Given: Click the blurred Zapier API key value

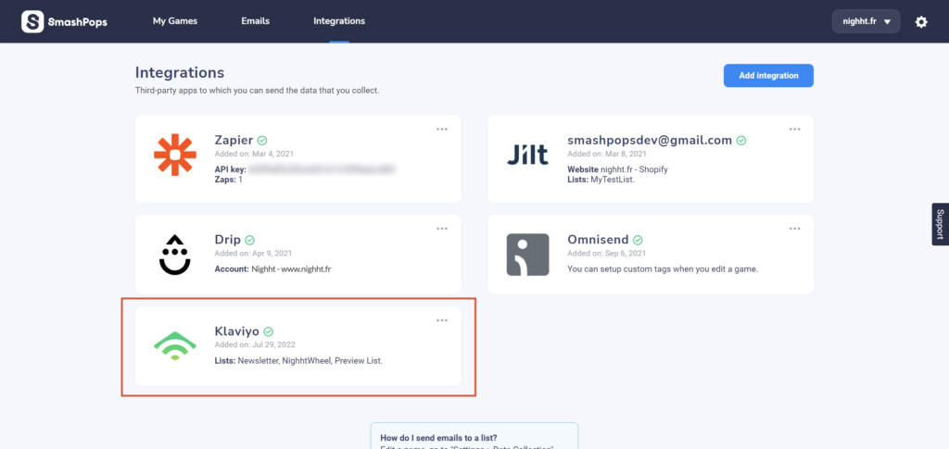Looking at the screenshot, I should (x=322, y=169).
